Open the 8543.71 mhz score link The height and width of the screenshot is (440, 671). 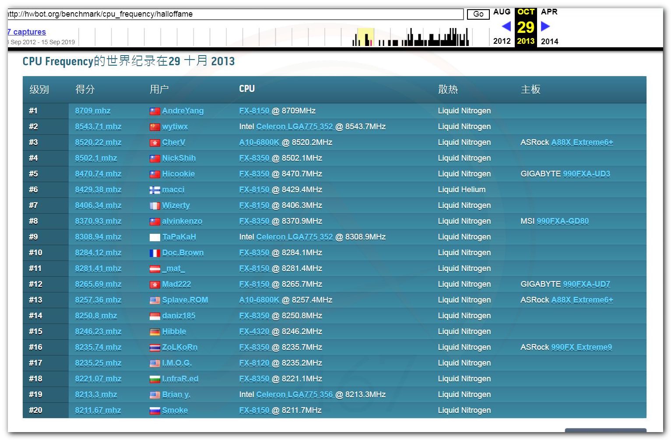[98, 127]
